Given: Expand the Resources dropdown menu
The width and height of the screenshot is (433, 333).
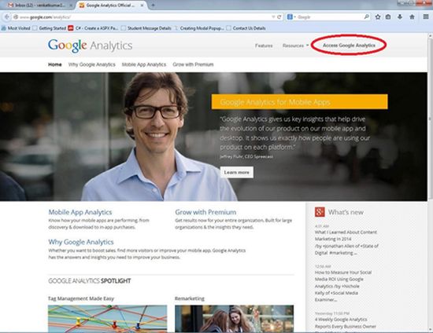Looking at the screenshot, I should click(295, 46).
